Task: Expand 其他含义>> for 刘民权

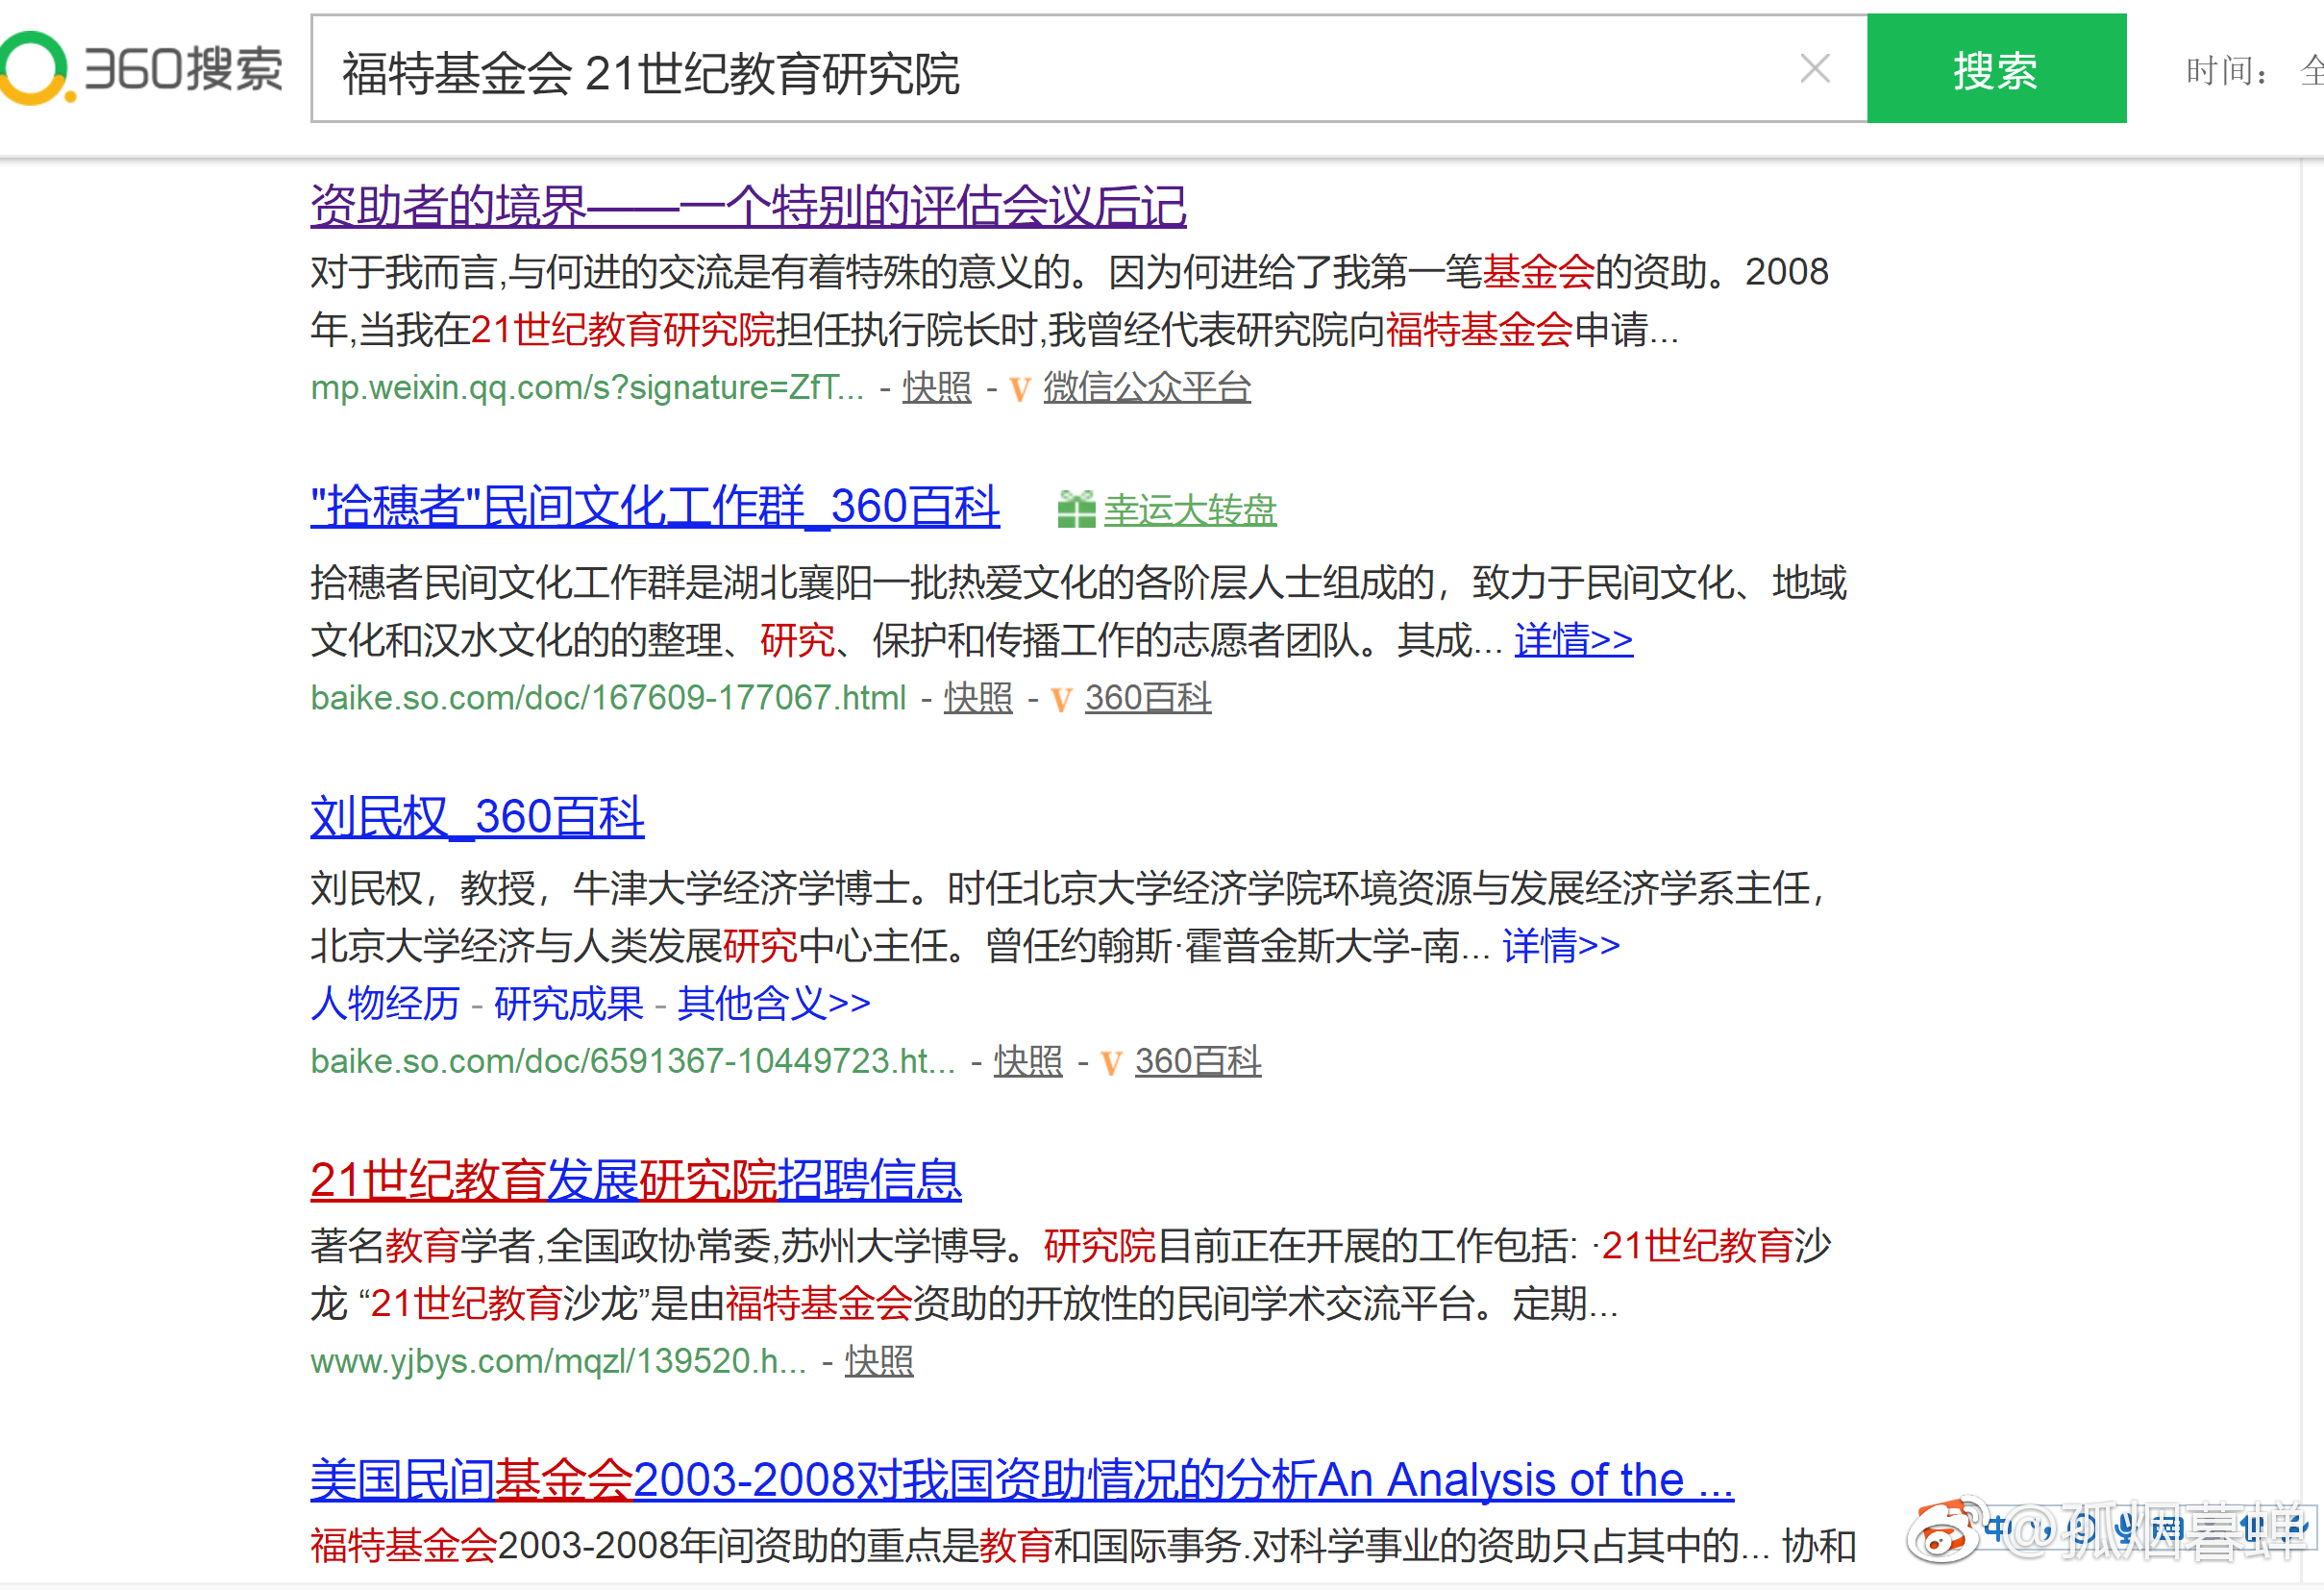Action: coord(774,1003)
